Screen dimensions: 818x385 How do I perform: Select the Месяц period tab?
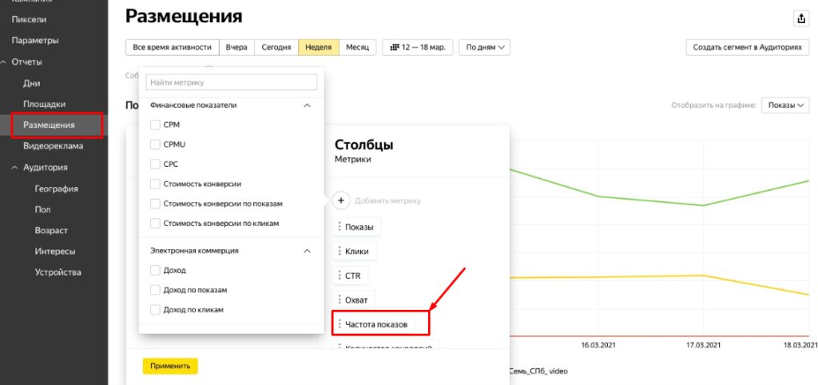coord(357,47)
